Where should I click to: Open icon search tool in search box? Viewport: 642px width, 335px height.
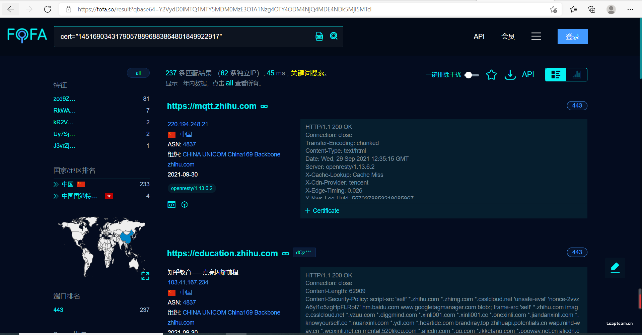(319, 36)
